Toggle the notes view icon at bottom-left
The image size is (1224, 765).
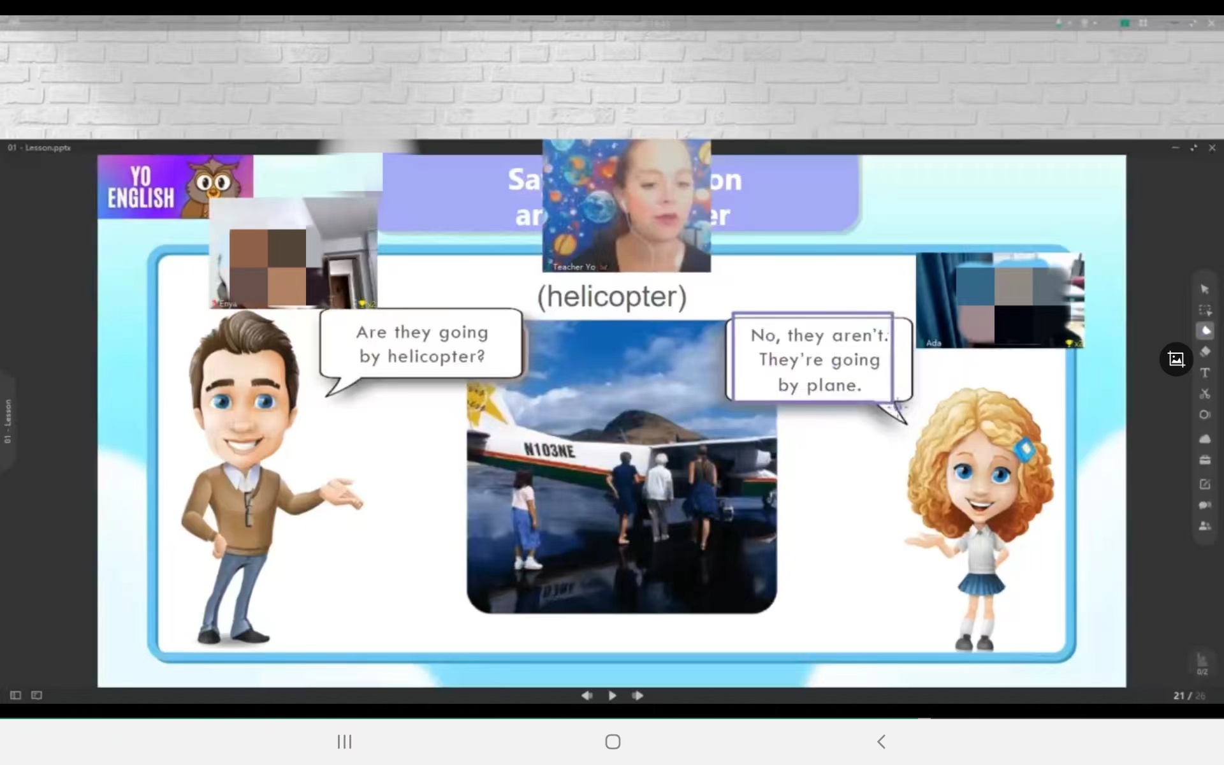tap(37, 695)
